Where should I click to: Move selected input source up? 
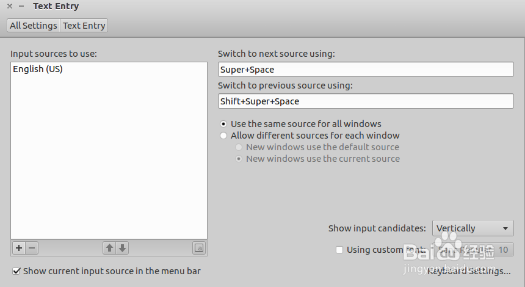(109, 248)
